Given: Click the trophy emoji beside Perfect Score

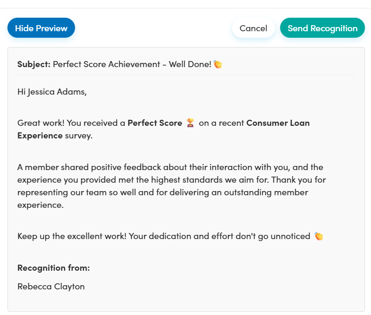Looking at the screenshot, I should [190, 123].
